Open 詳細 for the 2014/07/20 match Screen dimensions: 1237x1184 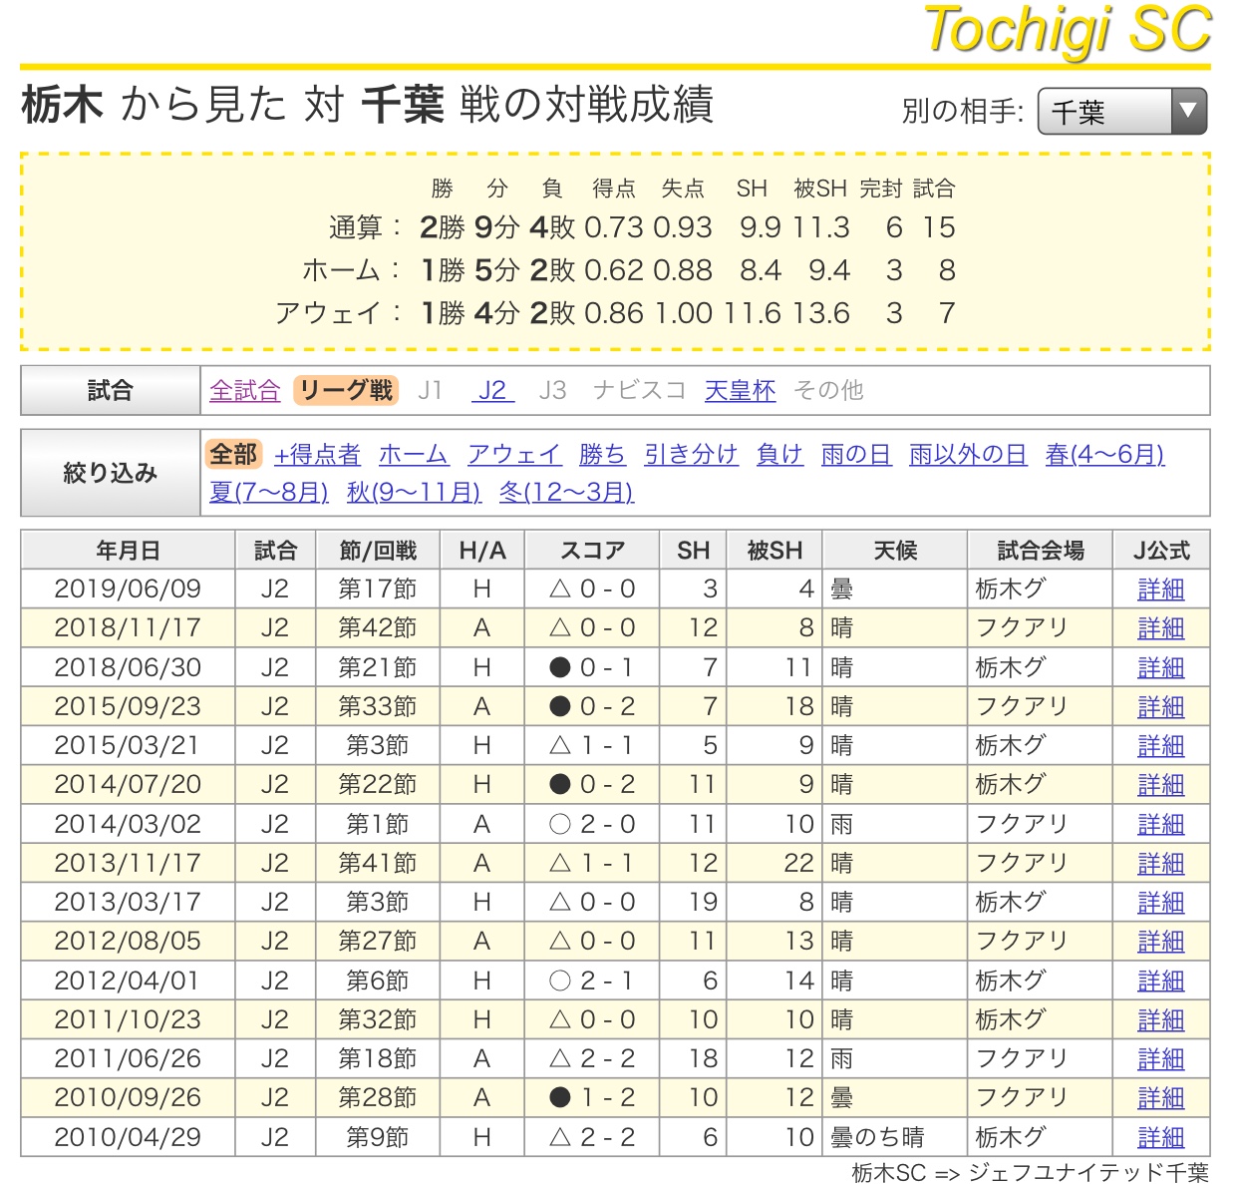(1161, 785)
